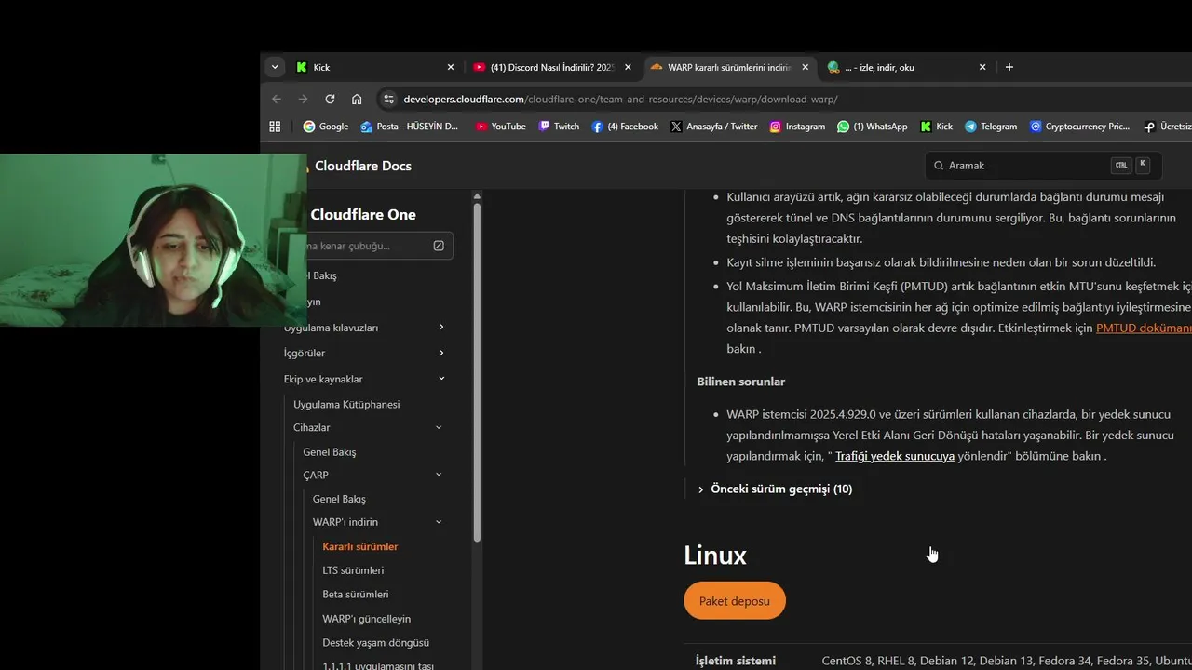Click the İşletim sistemi table label

click(x=736, y=661)
